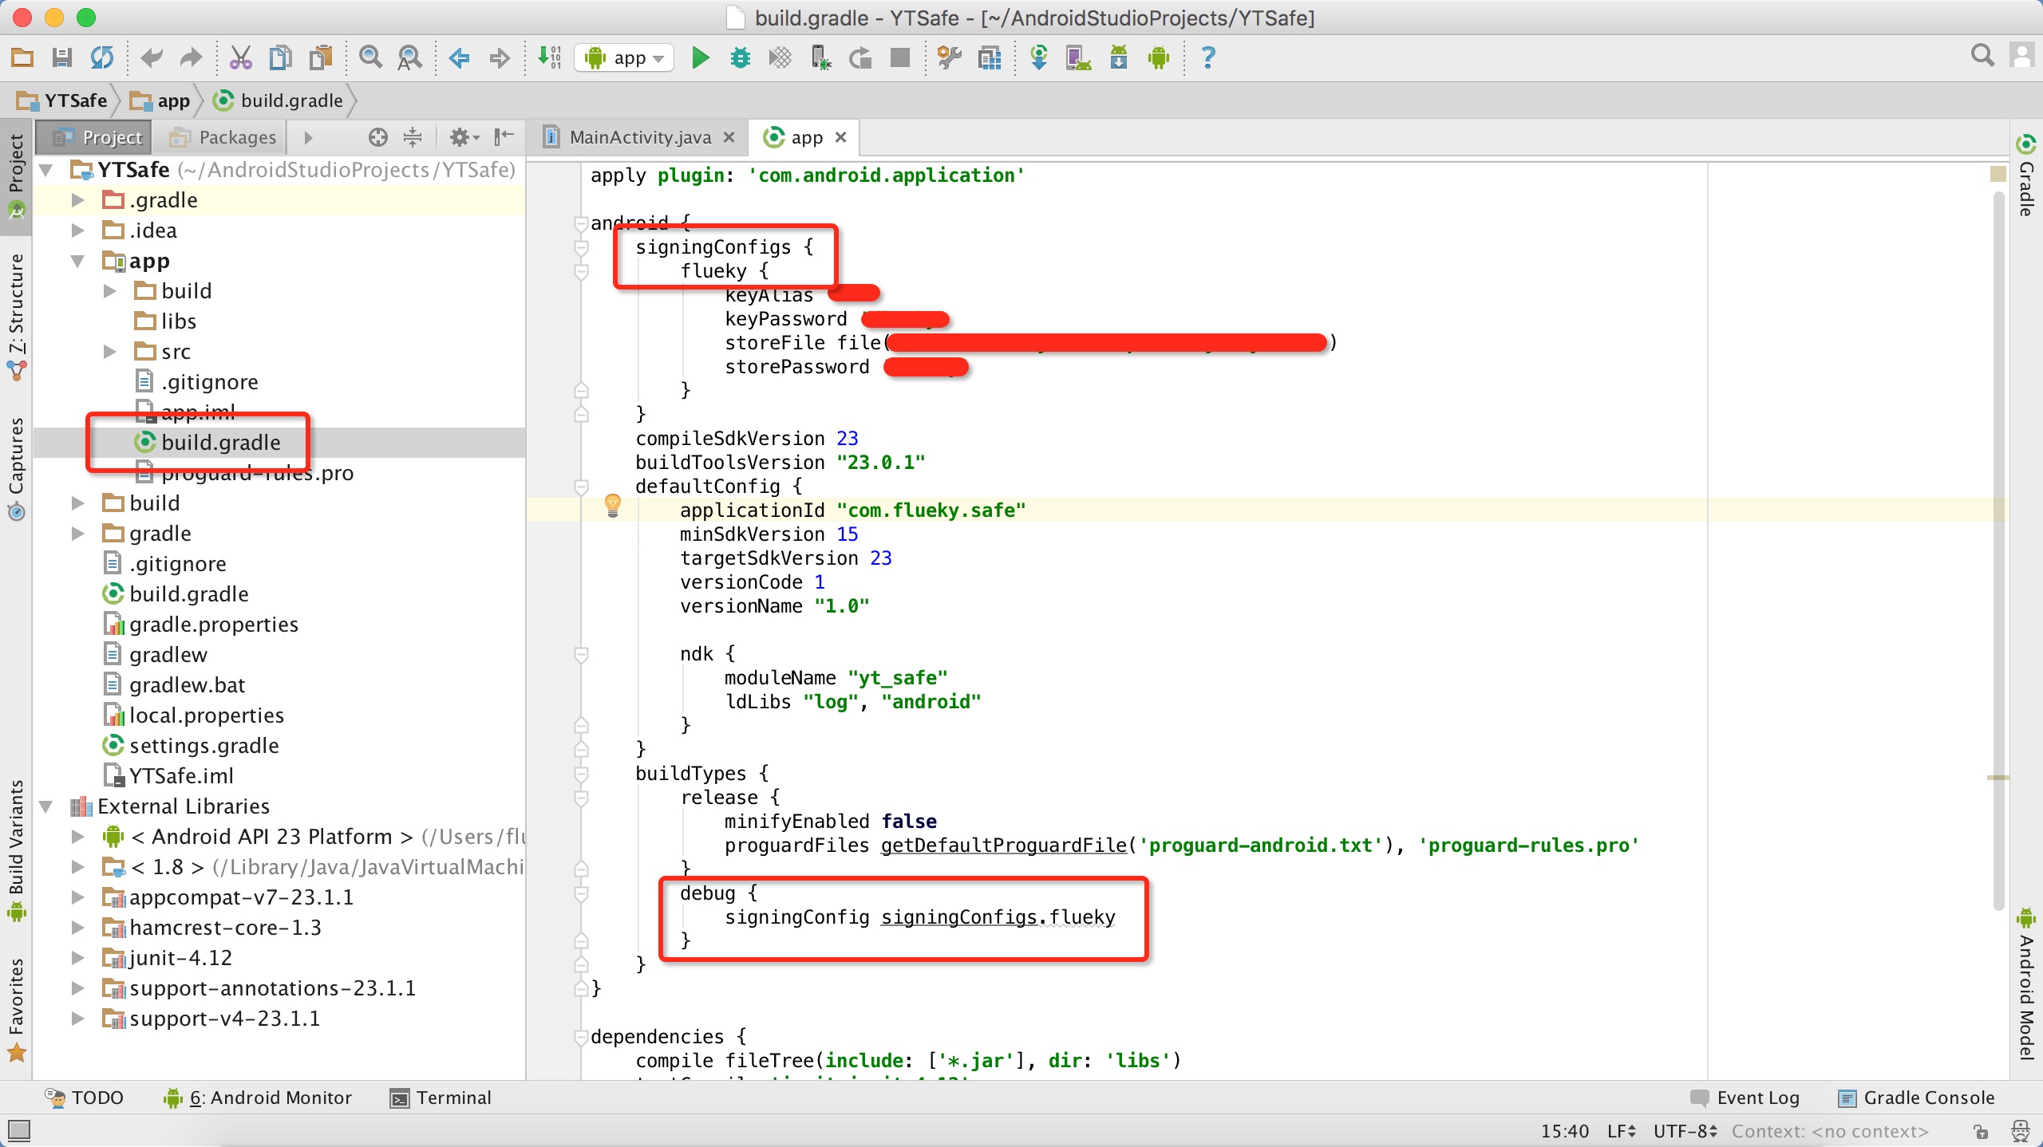This screenshot has width=2043, height=1147.
Task: Click the lightbulb intention icon in editor
Action: click(612, 505)
